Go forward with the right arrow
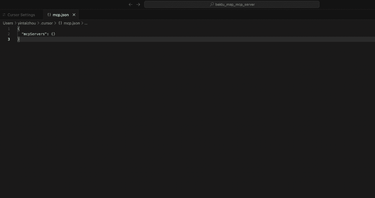375x198 pixels. tap(138, 5)
